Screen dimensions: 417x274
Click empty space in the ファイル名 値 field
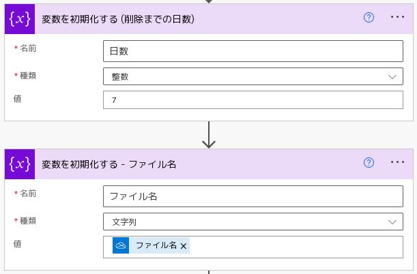pyautogui.click(x=296, y=247)
